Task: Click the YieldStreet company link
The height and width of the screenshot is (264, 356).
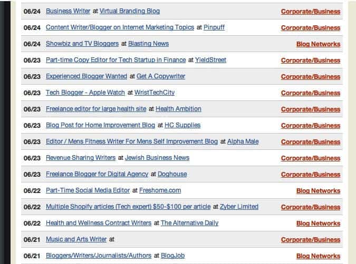Action: coord(210,60)
